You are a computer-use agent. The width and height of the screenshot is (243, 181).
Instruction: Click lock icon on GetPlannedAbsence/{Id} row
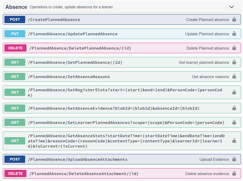click(x=234, y=62)
